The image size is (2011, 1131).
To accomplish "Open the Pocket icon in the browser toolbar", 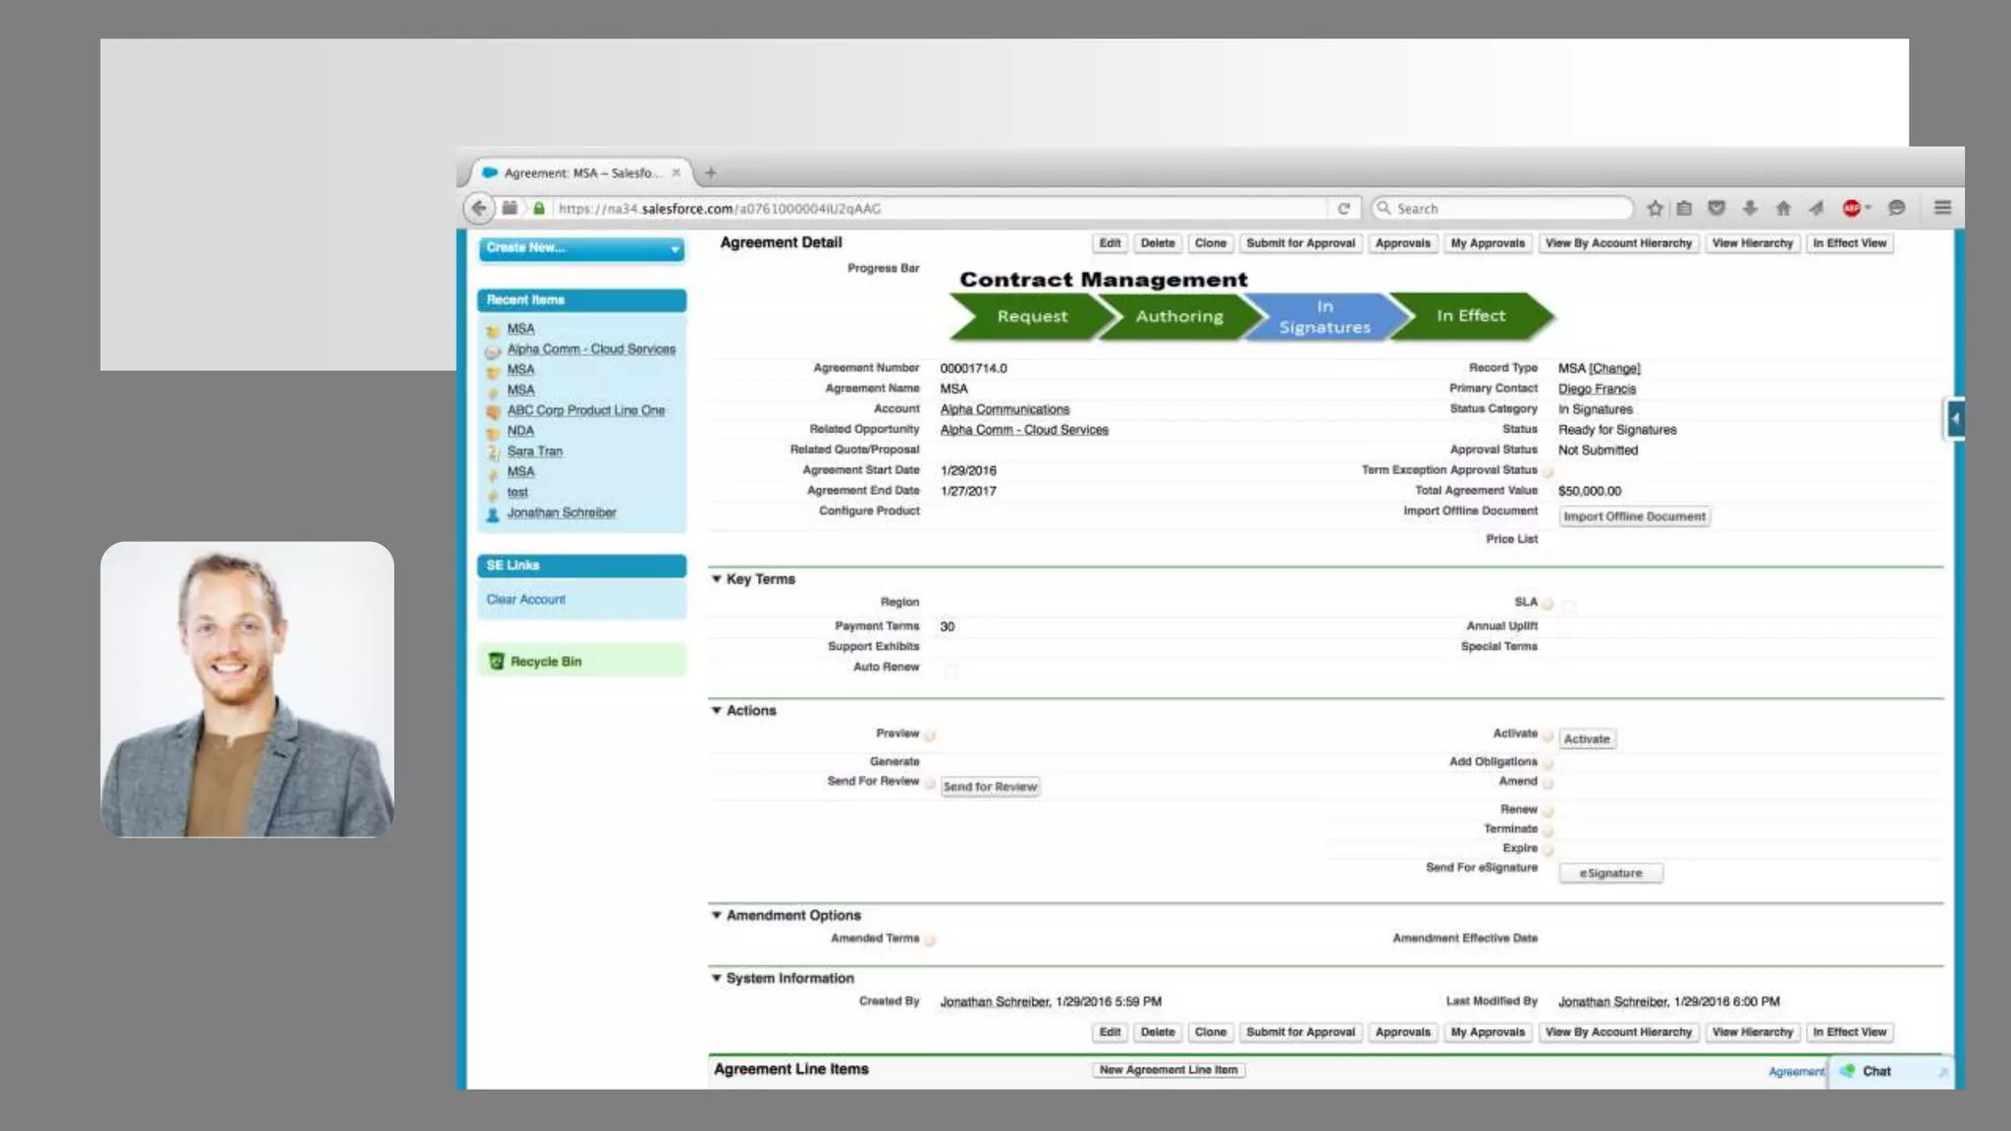I will coord(1716,208).
